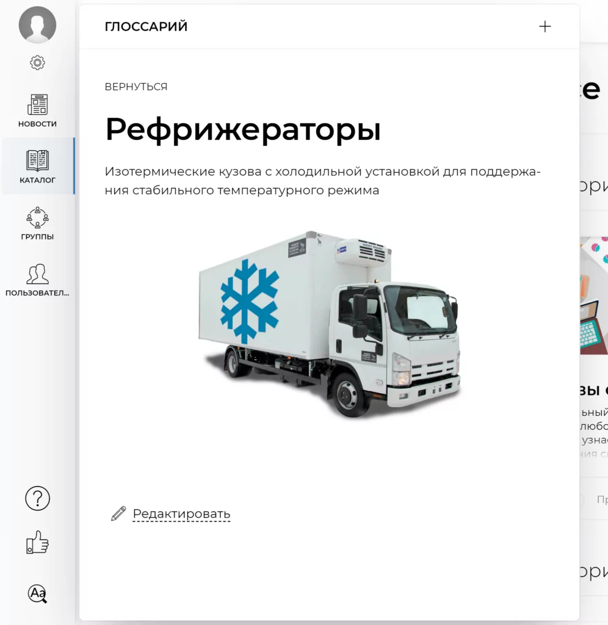The height and width of the screenshot is (625, 608).
Task: Click the Редактировать link
Action: pos(181,514)
